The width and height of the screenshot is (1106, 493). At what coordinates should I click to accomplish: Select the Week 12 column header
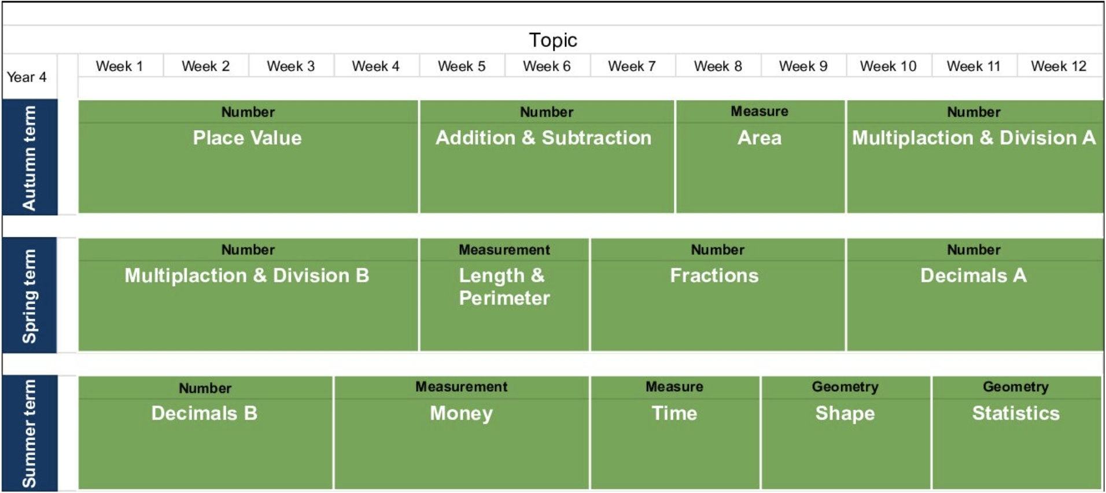(1059, 66)
